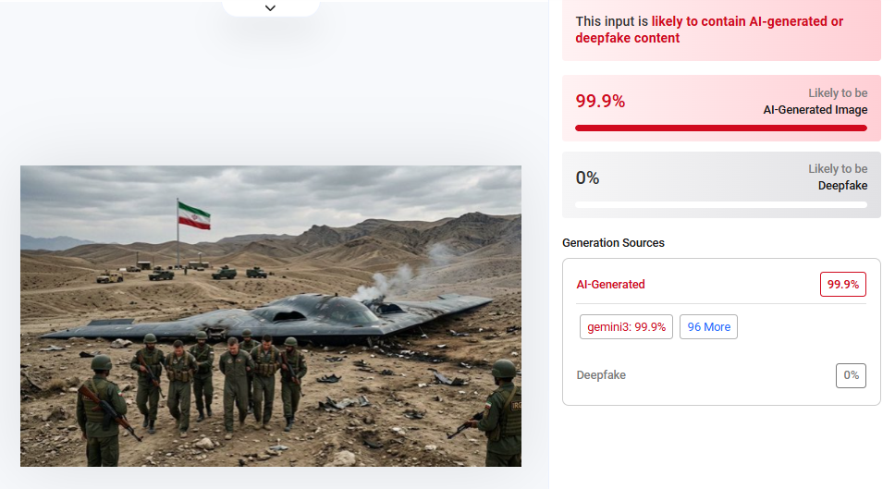
Task: Click the red AI-generated warning banner
Action: pos(721,30)
